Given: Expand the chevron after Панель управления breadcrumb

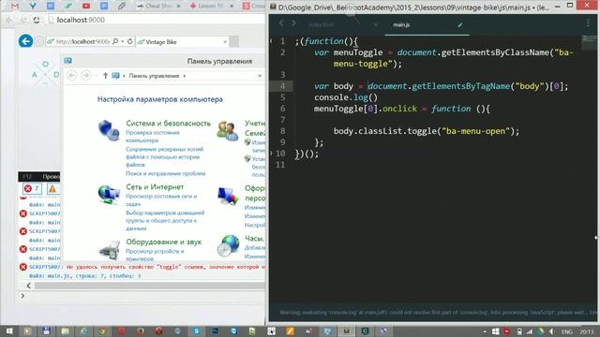Looking at the screenshot, I should point(185,76).
